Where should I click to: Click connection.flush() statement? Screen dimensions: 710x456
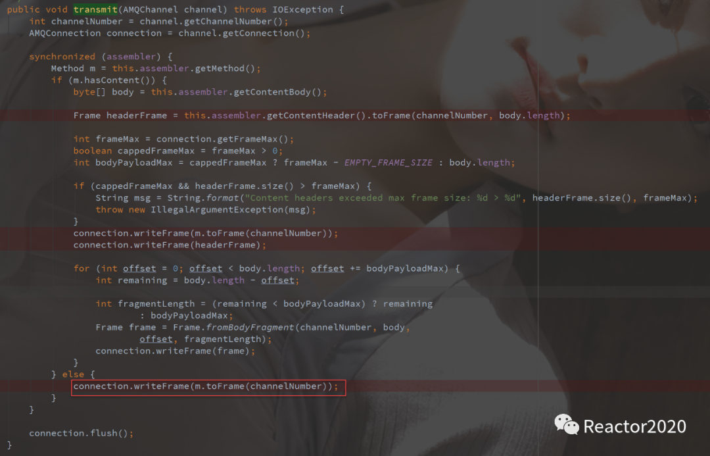81,434
